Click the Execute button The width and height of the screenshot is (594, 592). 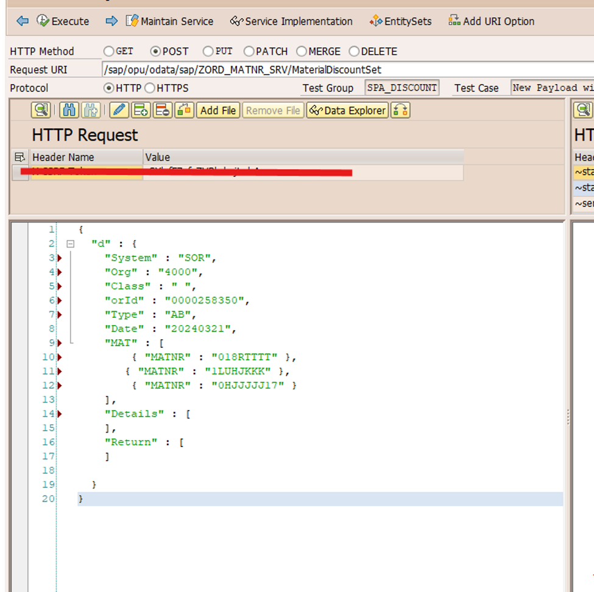(x=63, y=21)
